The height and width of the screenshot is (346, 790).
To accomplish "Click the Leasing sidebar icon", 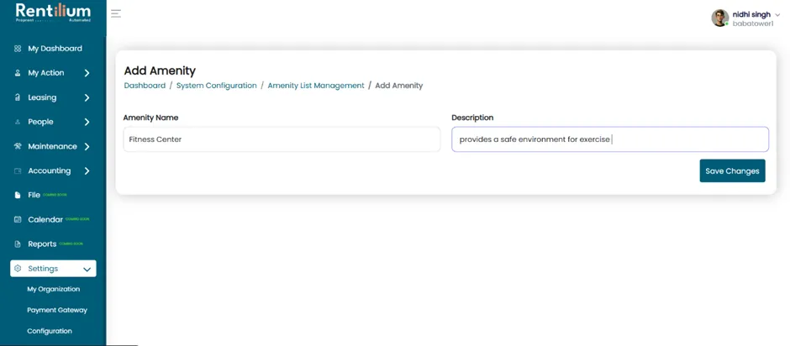I will (x=18, y=97).
